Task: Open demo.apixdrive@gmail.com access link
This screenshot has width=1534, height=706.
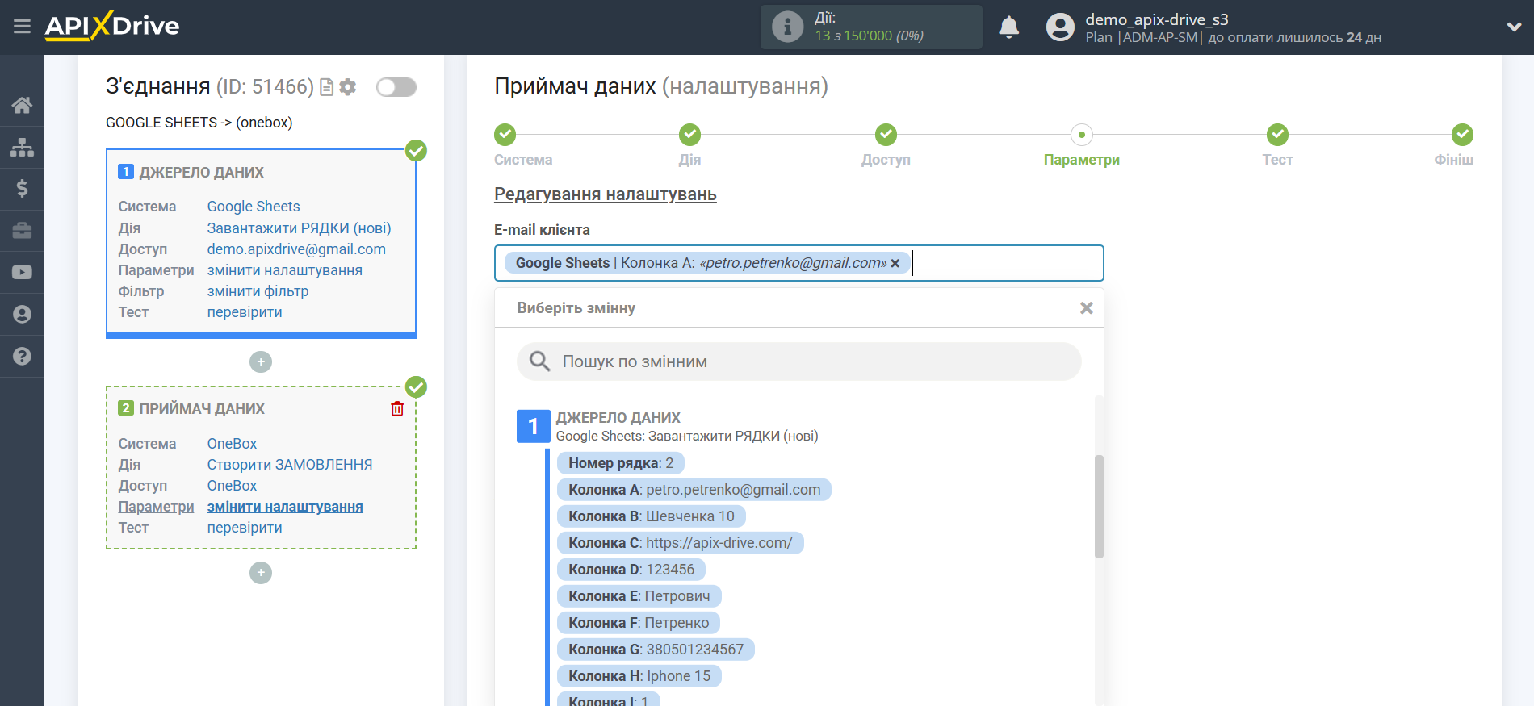Action: pyautogui.click(x=296, y=249)
